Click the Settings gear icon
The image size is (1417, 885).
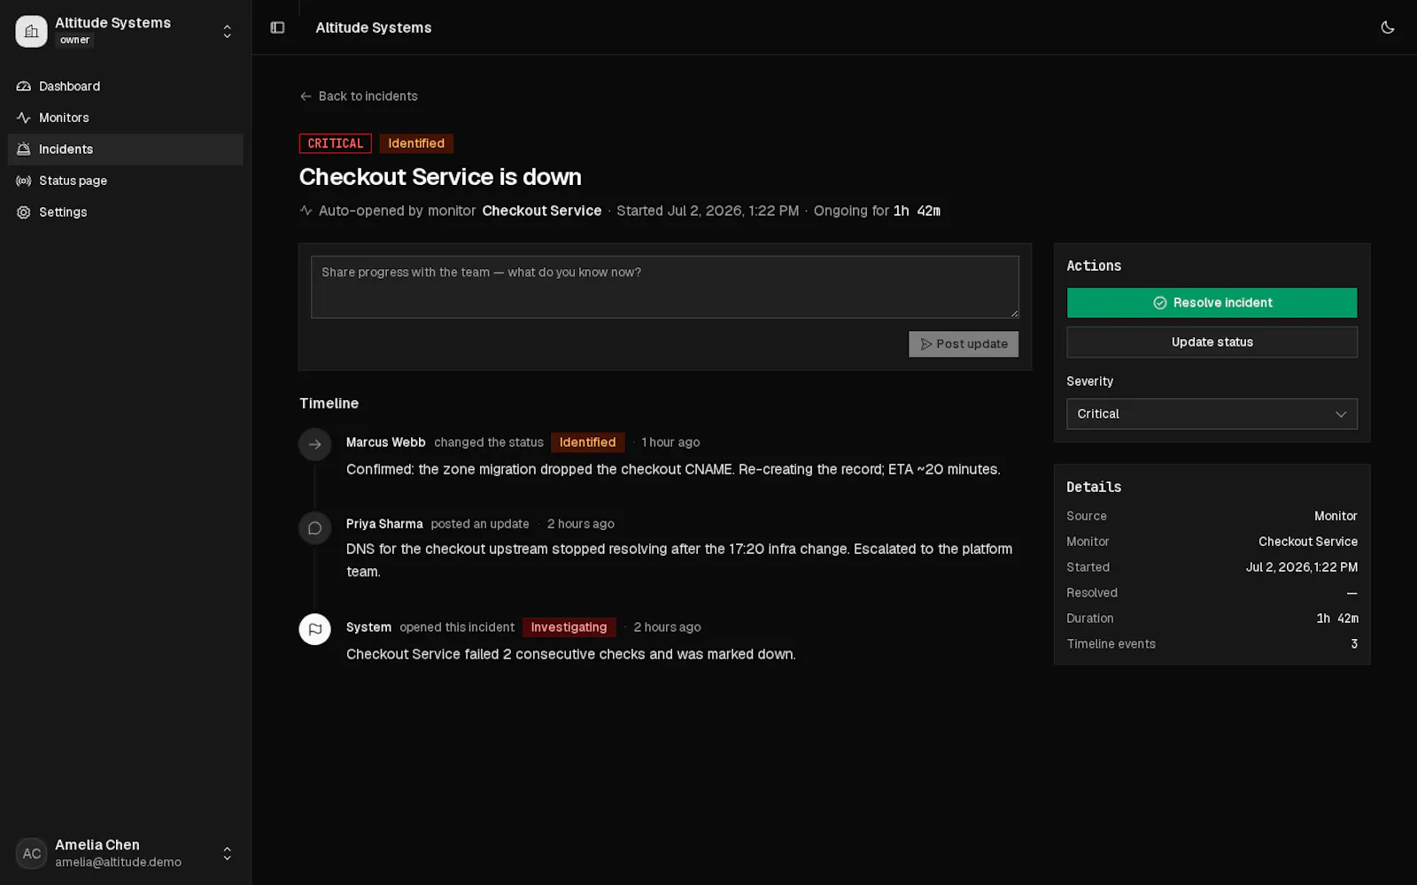pyautogui.click(x=24, y=212)
